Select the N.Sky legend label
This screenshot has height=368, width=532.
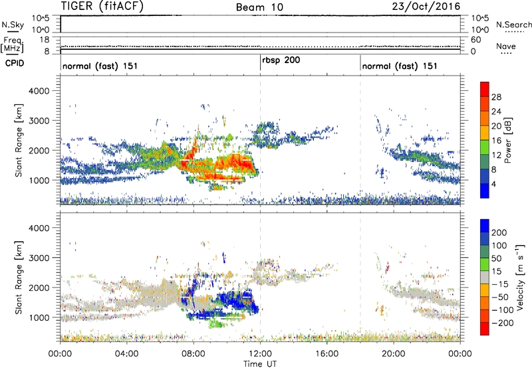(13, 25)
